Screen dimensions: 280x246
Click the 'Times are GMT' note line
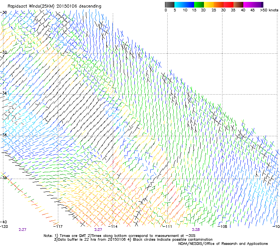point(120,236)
